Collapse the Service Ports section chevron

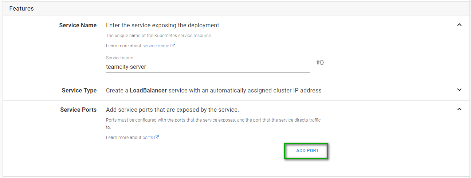[x=459, y=109]
